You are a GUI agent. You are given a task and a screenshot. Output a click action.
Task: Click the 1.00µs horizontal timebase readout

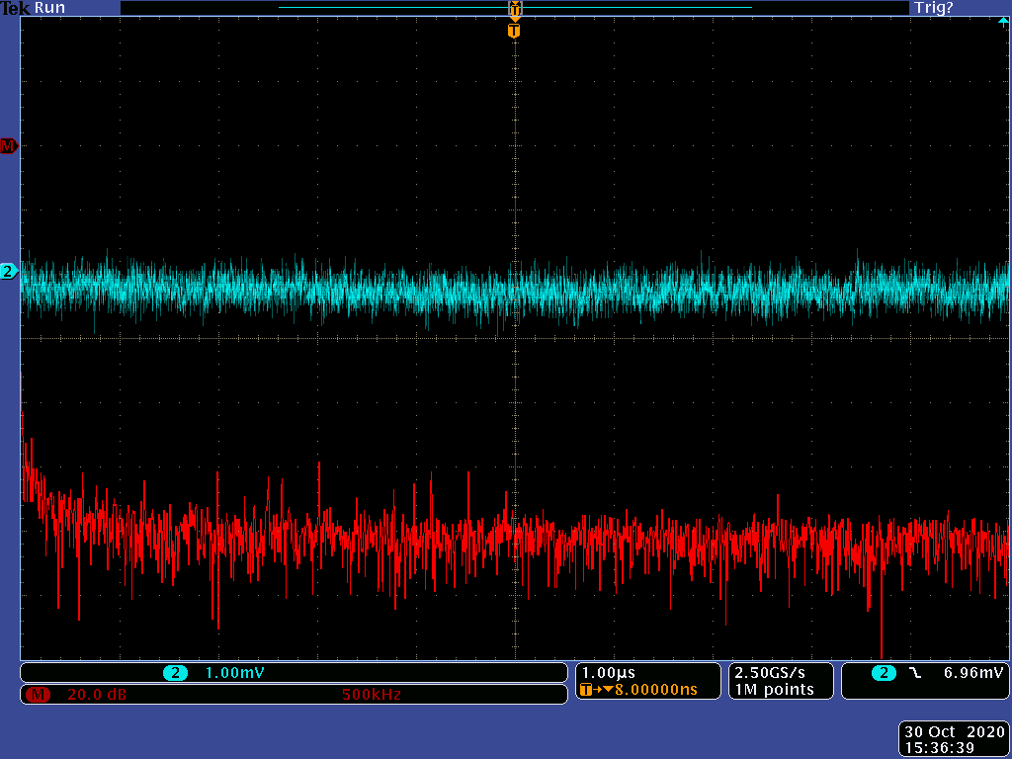tap(609, 673)
